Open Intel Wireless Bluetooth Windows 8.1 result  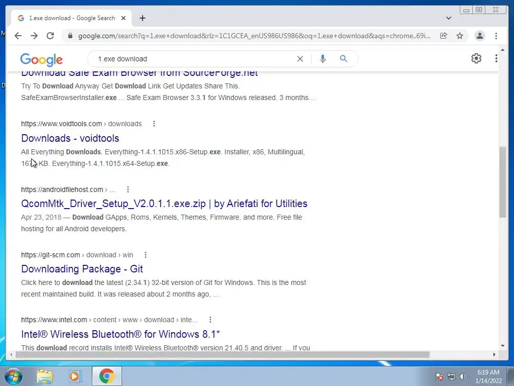click(120, 334)
